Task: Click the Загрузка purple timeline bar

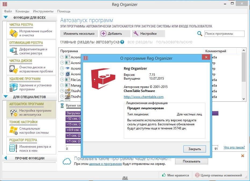Action: [x=73, y=113]
